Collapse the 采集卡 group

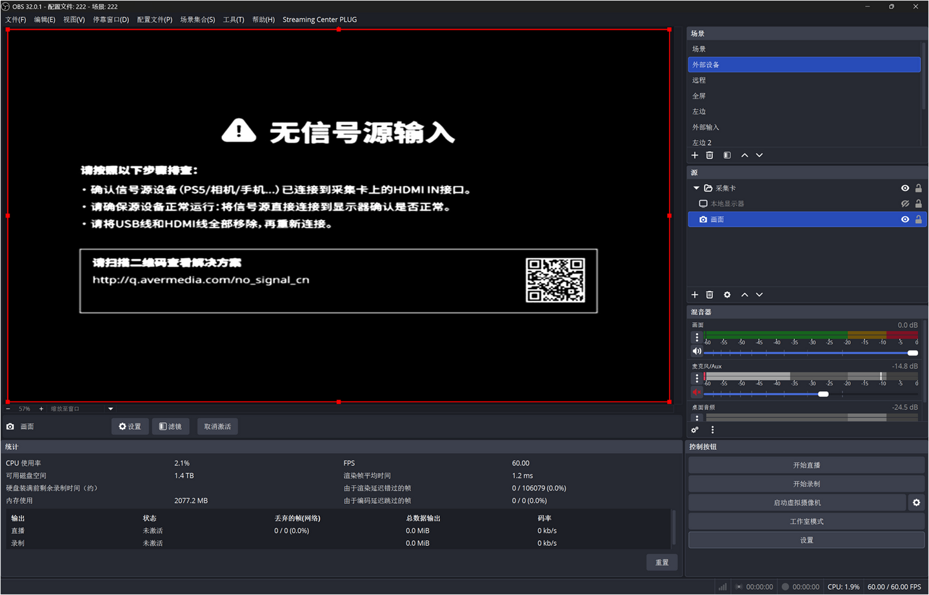pyautogui.click(x=696, y=188)
